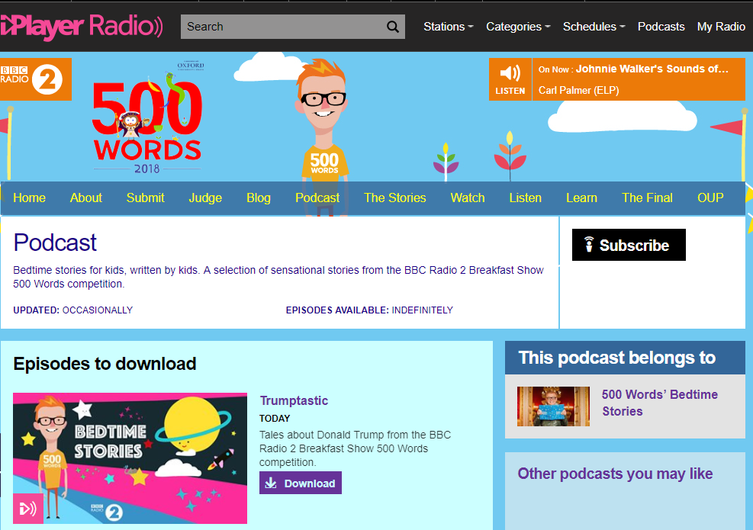
Task: Click the iPlayer Radio badge on episode image
Action: 28,509
